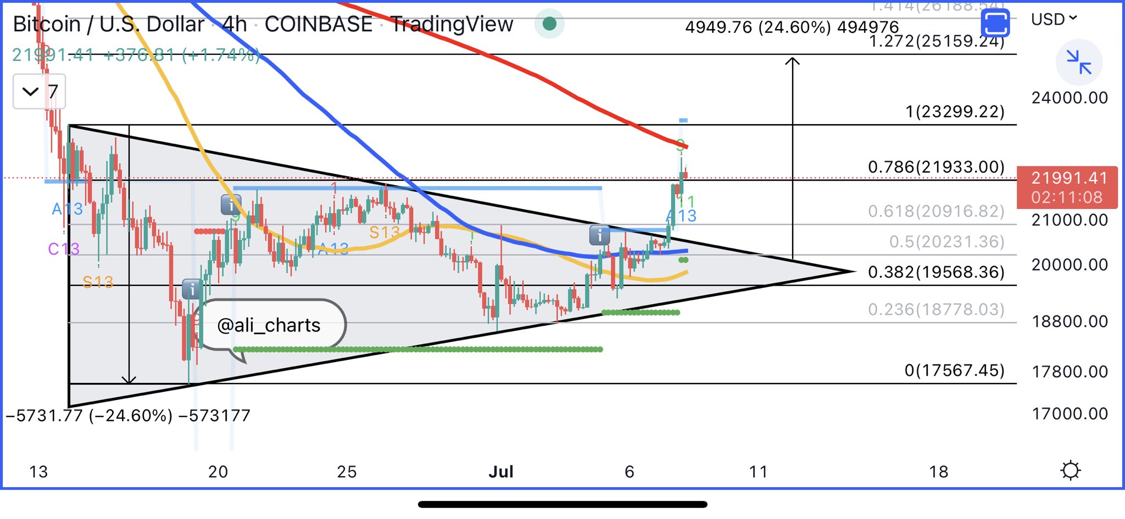Click the 4h timeframe label
Screen dimensions: 1125x519
[x=235, y=24]
